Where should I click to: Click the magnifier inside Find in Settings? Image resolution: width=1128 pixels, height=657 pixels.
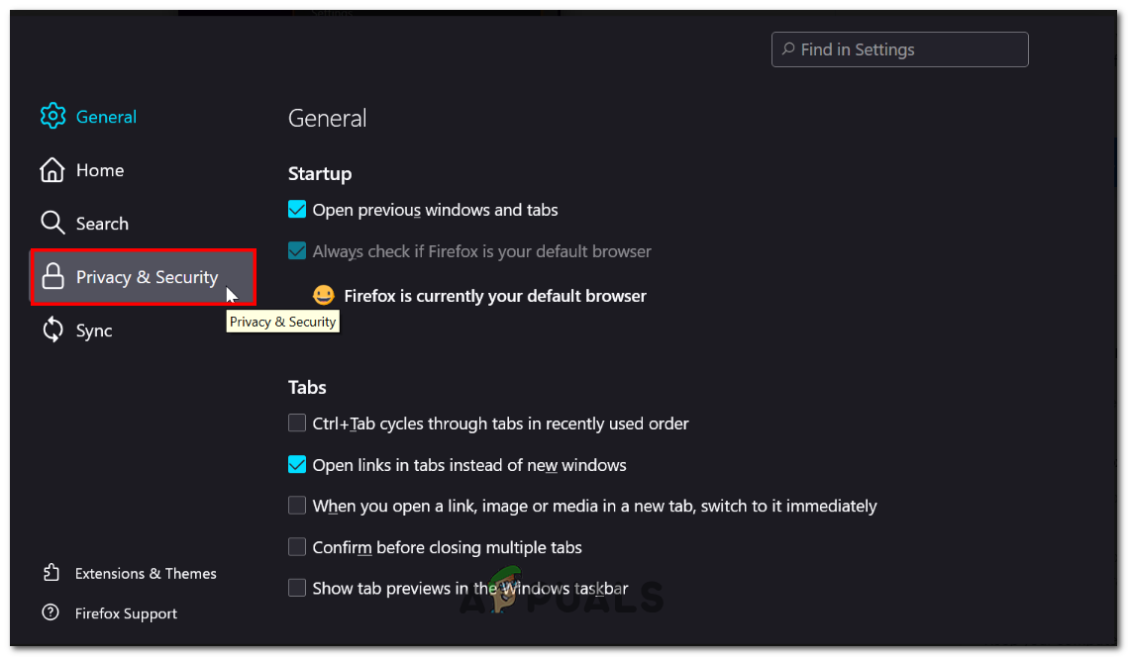[x=787, y=48]
